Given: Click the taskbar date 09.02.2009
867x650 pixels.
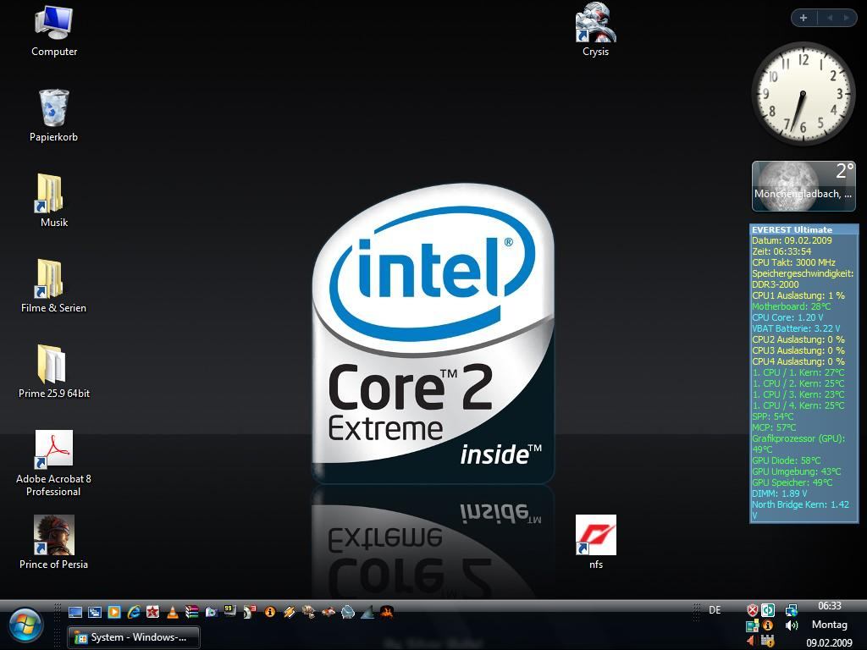Looking at the screenshot, I should point(830,643).
